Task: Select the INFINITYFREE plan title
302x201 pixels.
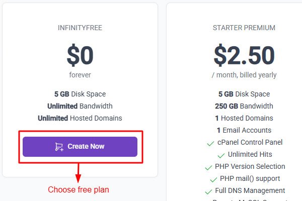Action: 80,28
